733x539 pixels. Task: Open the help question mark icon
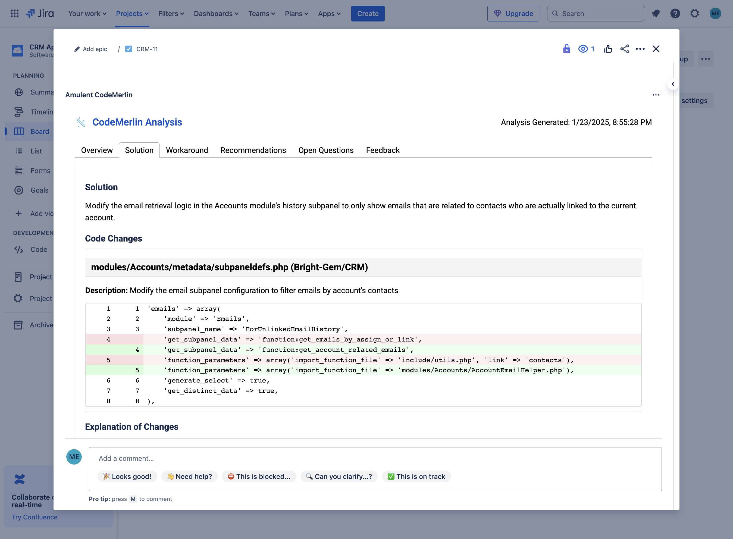pos(675,14)
